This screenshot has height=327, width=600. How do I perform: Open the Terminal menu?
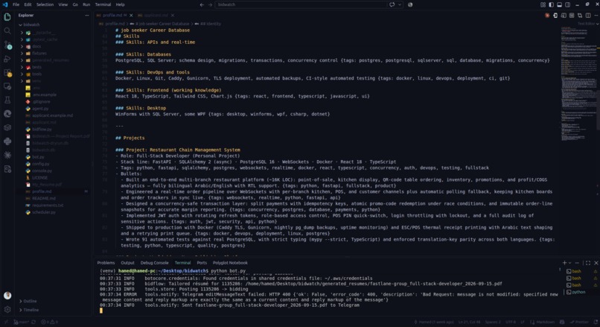[x=103, y=4]
